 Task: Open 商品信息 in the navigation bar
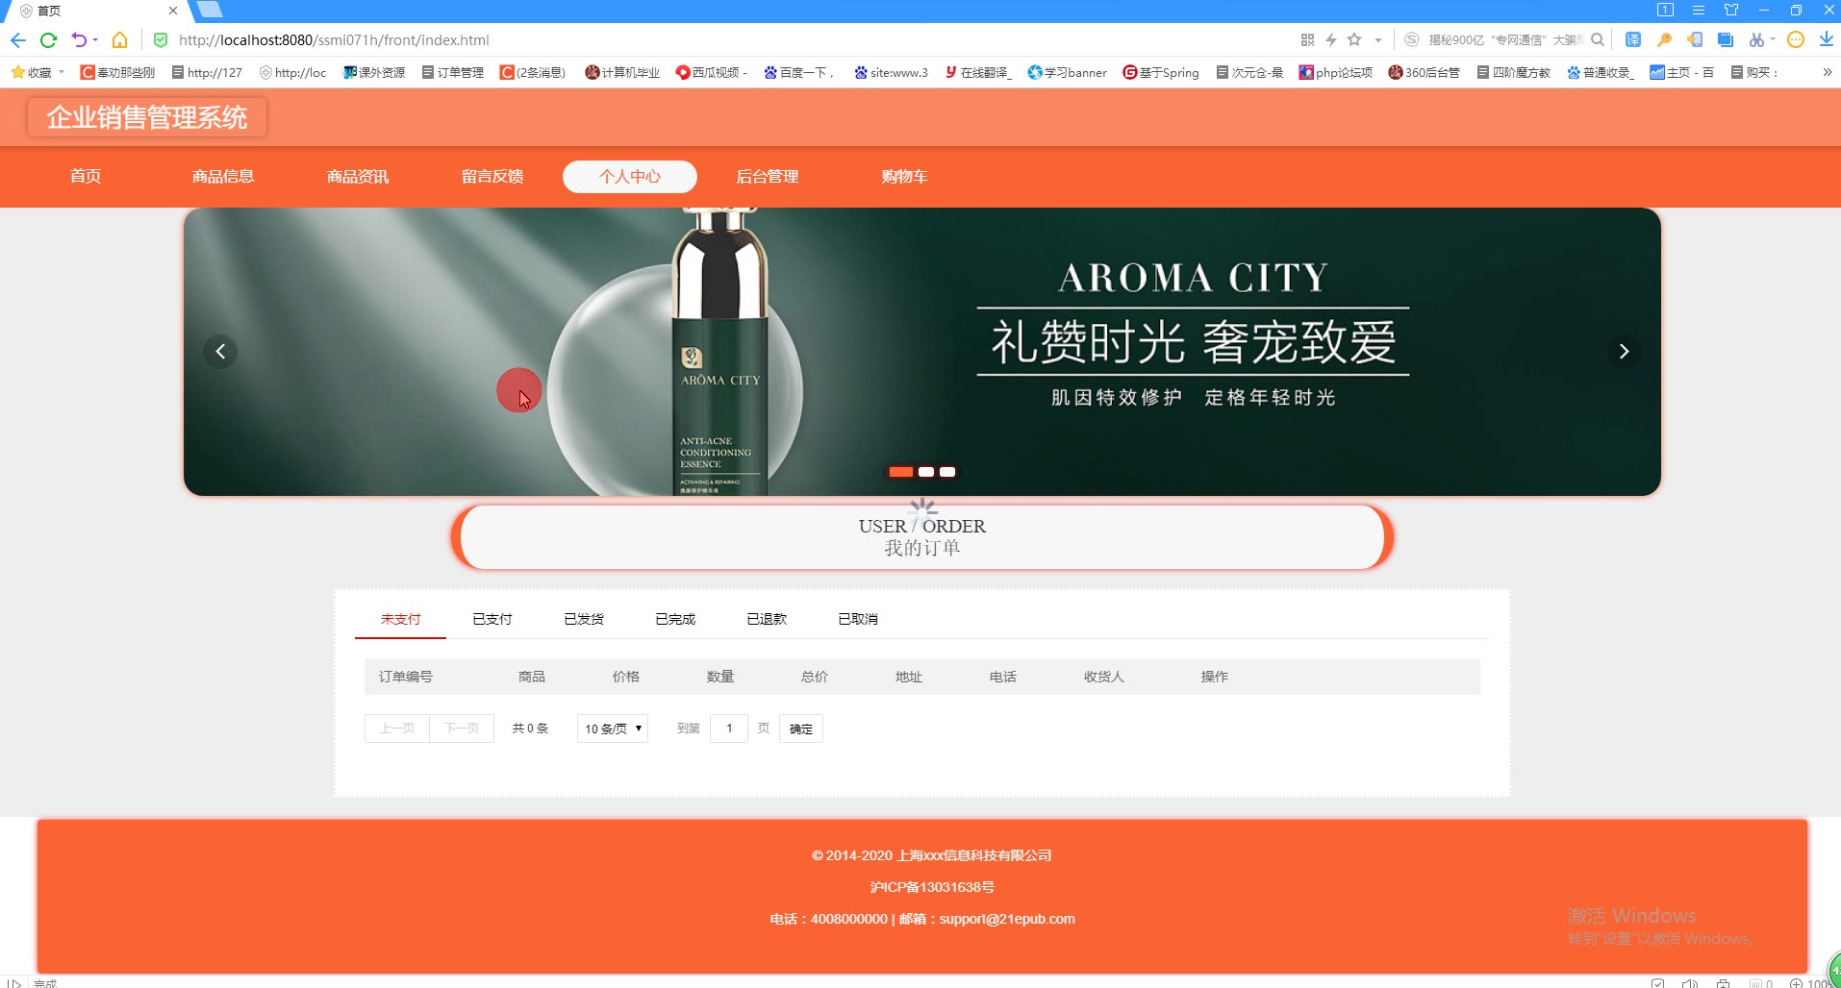(223, 177)
